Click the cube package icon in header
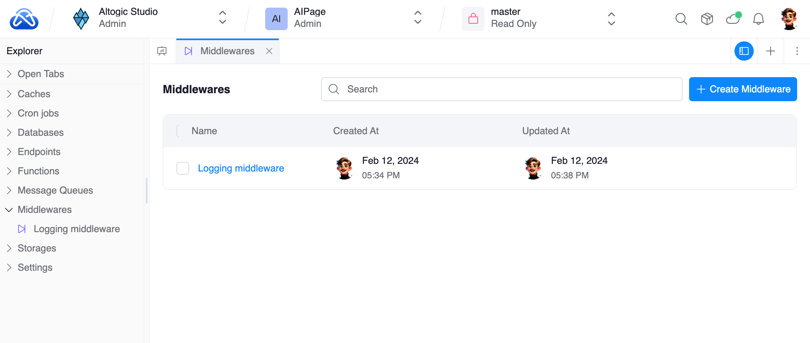Image resolution: width=810 pixels, height=343 pixels. (x=707, y=19)
